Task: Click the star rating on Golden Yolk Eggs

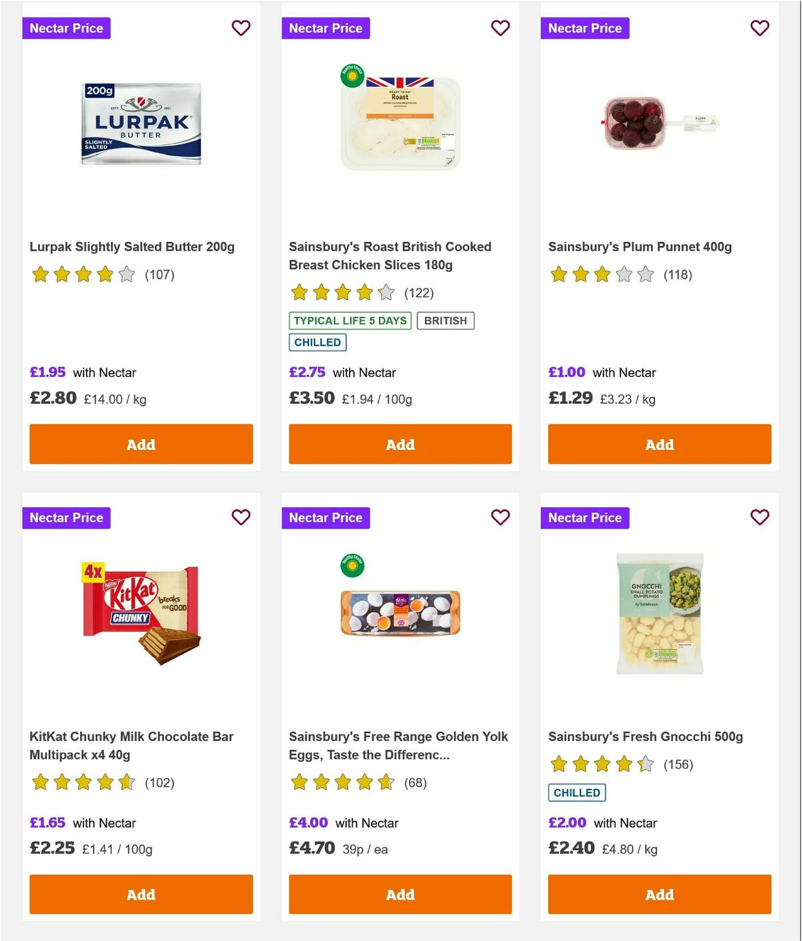Action: (x=342, y=782)
